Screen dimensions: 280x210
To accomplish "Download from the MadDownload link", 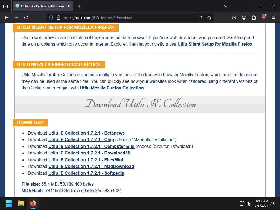I will [x=91, y=167].
